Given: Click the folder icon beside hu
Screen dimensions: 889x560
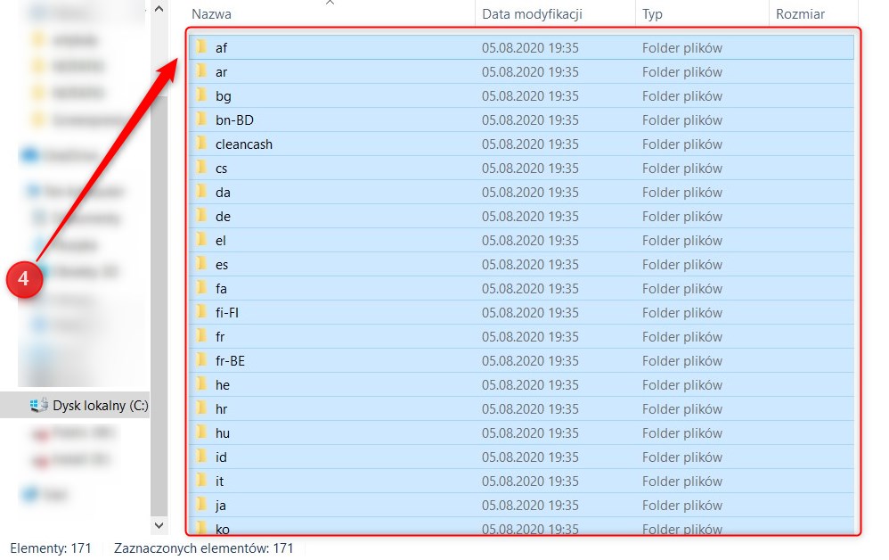Looking at the screenshot, I should click(x=201, y=432).
